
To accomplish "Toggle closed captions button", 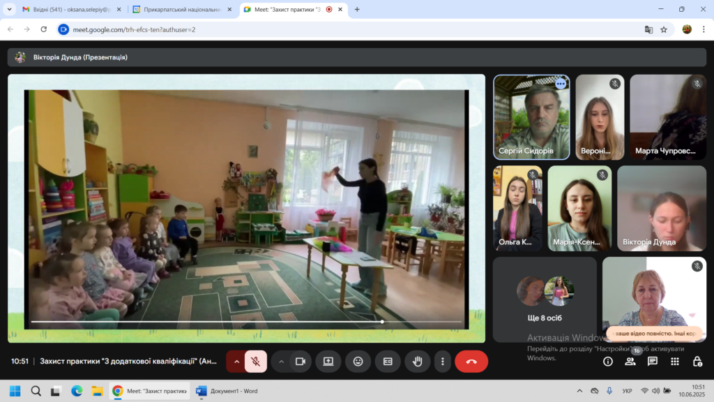I will [x=388, y=362].
